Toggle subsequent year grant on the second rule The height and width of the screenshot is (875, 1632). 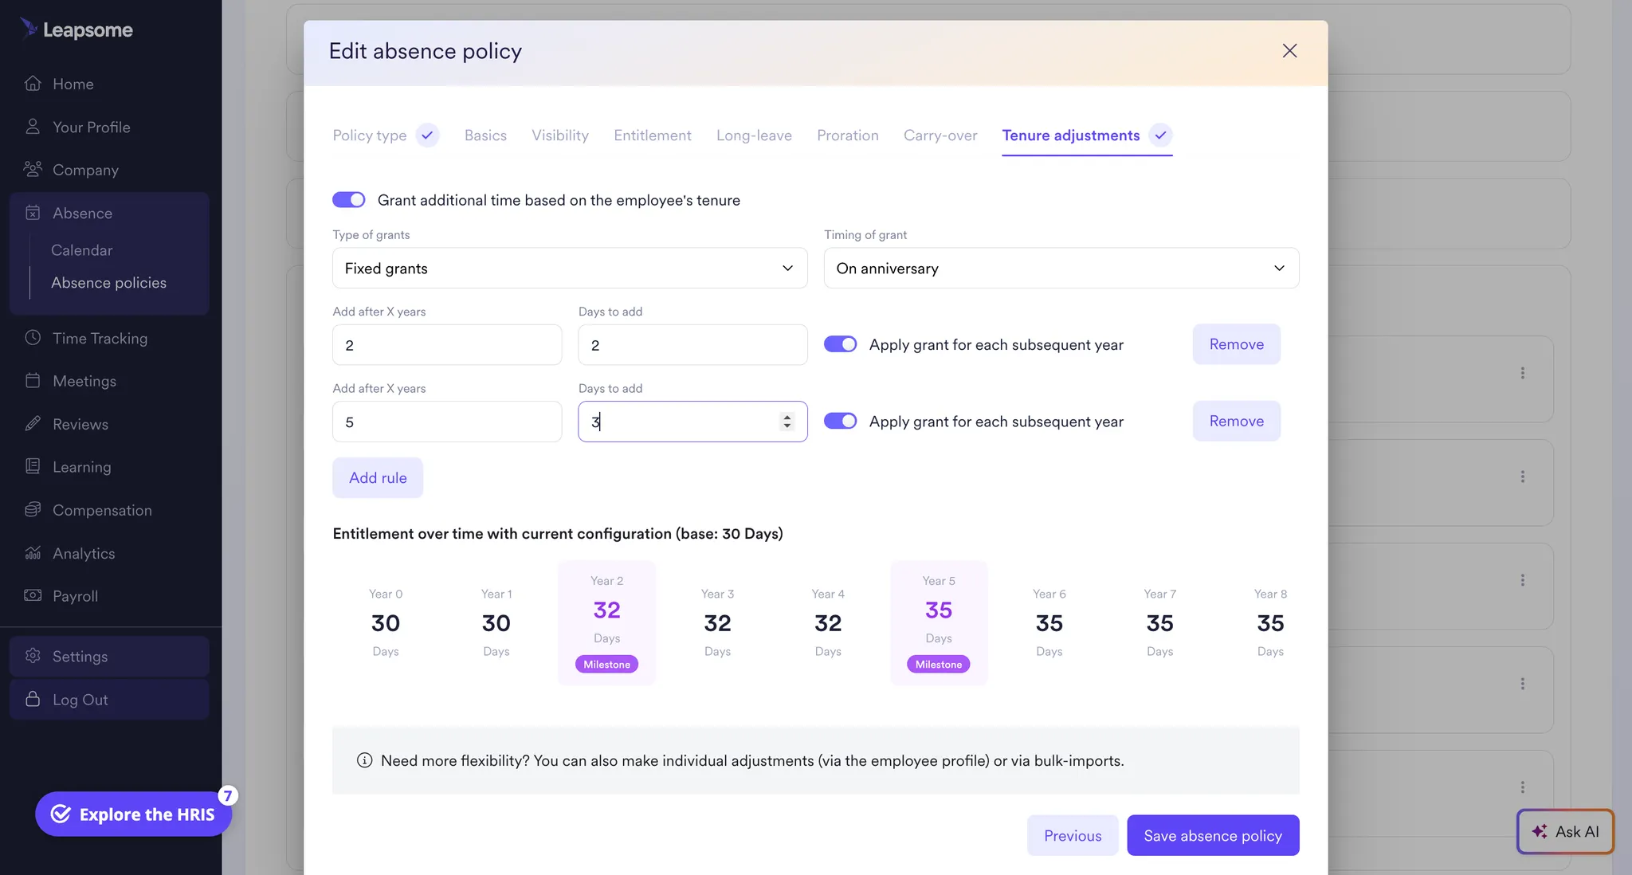pyautogui.click(x=840, y=421)
